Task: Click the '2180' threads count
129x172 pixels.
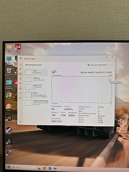Action: tap(63, 115)
